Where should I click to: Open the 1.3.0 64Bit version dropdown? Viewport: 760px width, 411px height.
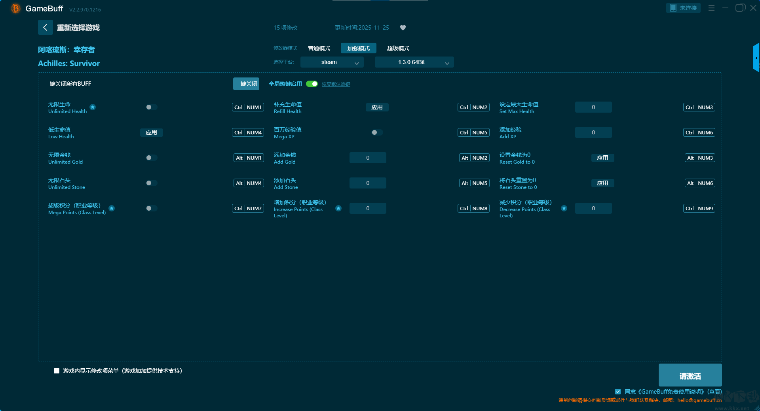pyautogui.click(x=414, y=62)
